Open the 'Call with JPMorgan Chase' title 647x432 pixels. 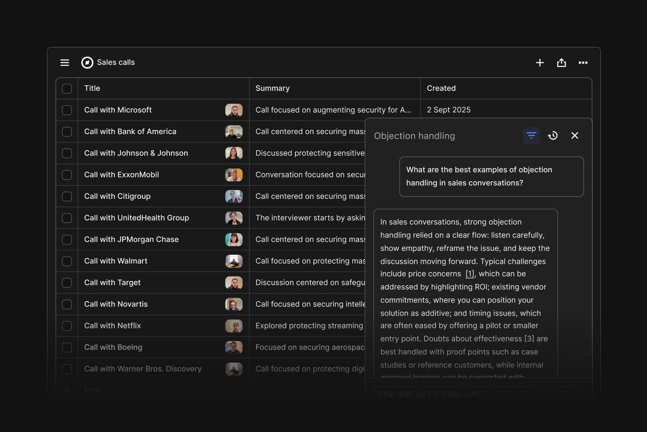tap(131, 240)
